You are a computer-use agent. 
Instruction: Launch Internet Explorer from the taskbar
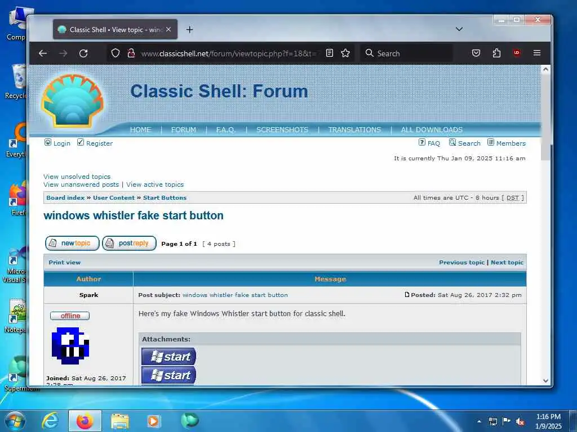(x=50, y=421)
